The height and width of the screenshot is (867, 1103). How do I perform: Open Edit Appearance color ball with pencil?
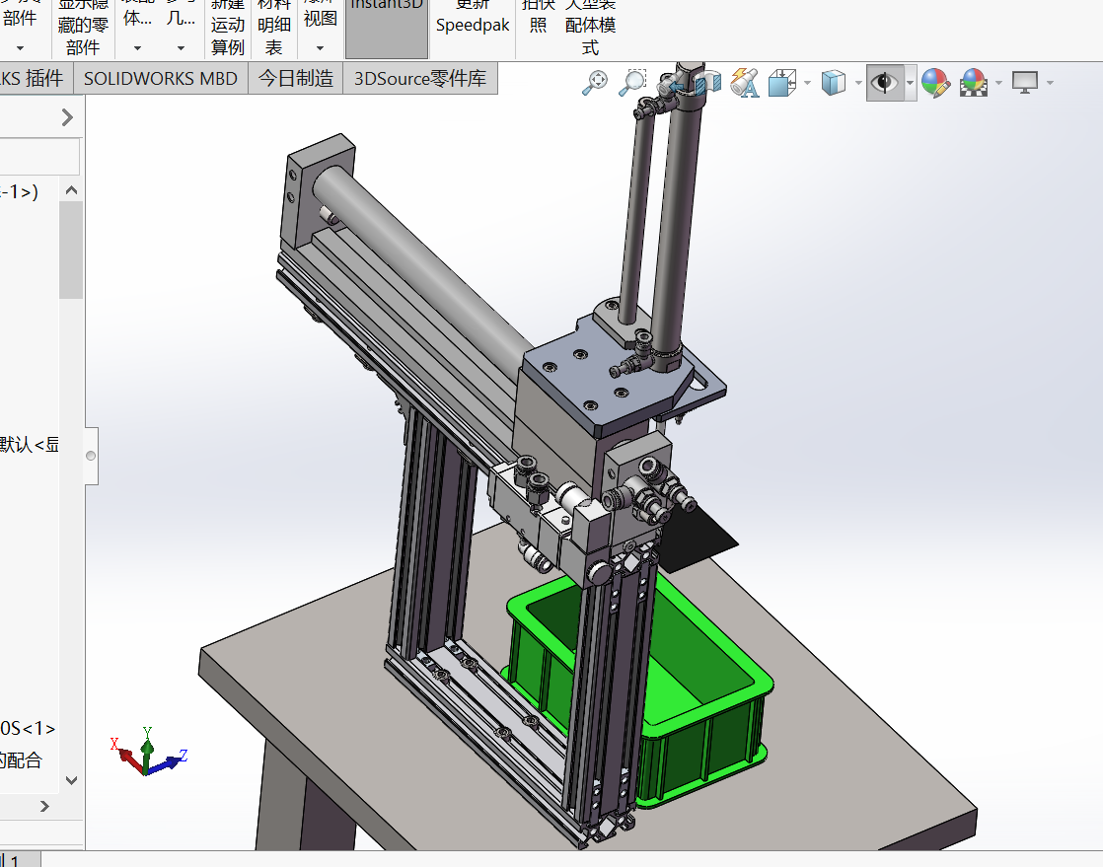pos(935,82)
